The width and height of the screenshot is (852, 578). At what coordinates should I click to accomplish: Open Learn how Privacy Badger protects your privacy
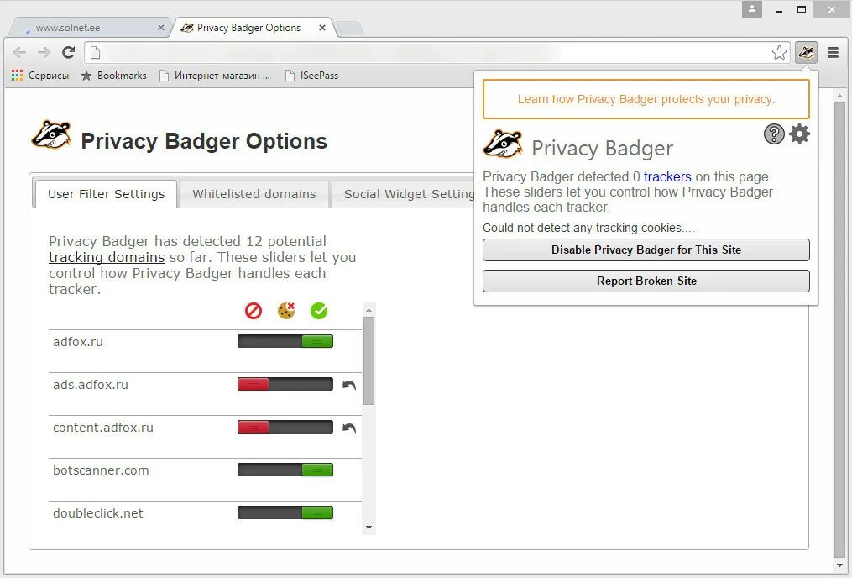(x=646, y=99)
